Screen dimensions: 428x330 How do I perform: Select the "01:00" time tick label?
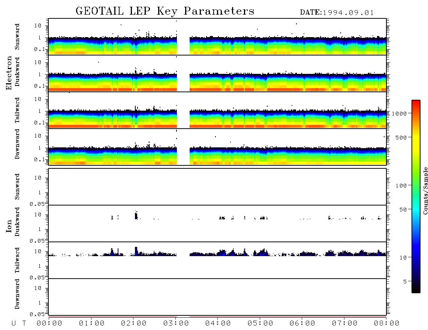(x=91, y=323)
